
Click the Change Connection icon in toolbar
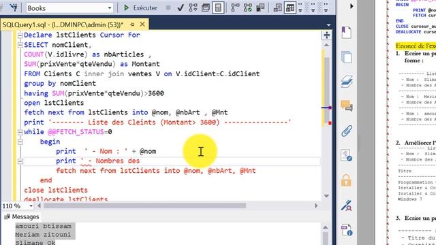click(13, 7)
